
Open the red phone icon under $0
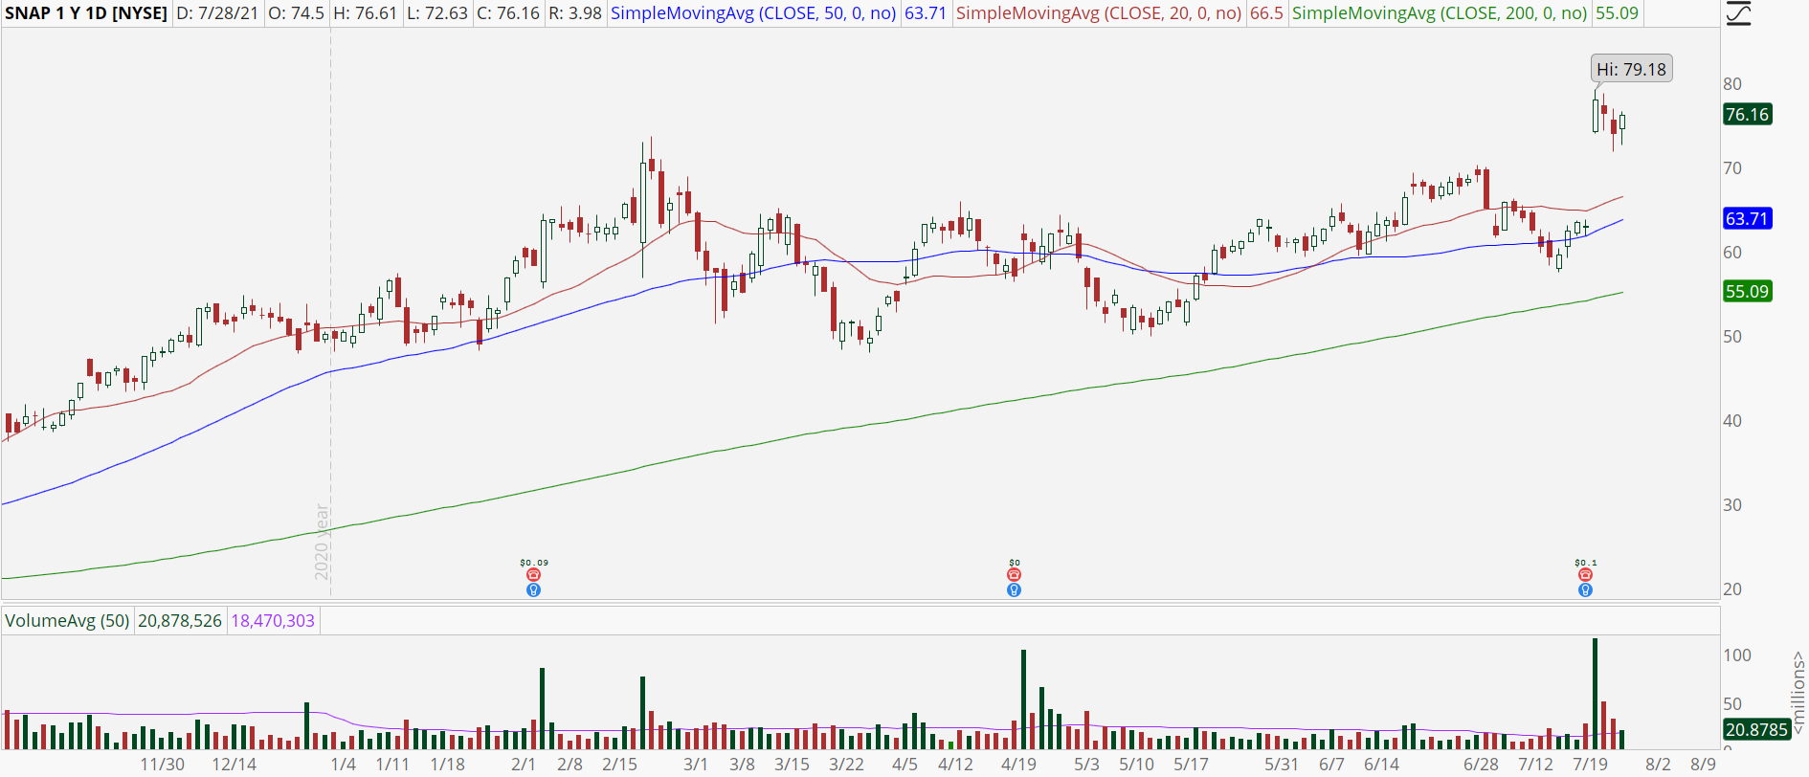1014,575
